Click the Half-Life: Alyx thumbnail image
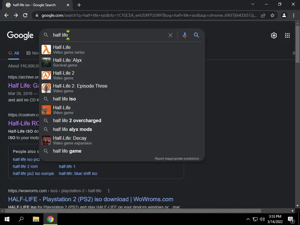 coord(46,62)
